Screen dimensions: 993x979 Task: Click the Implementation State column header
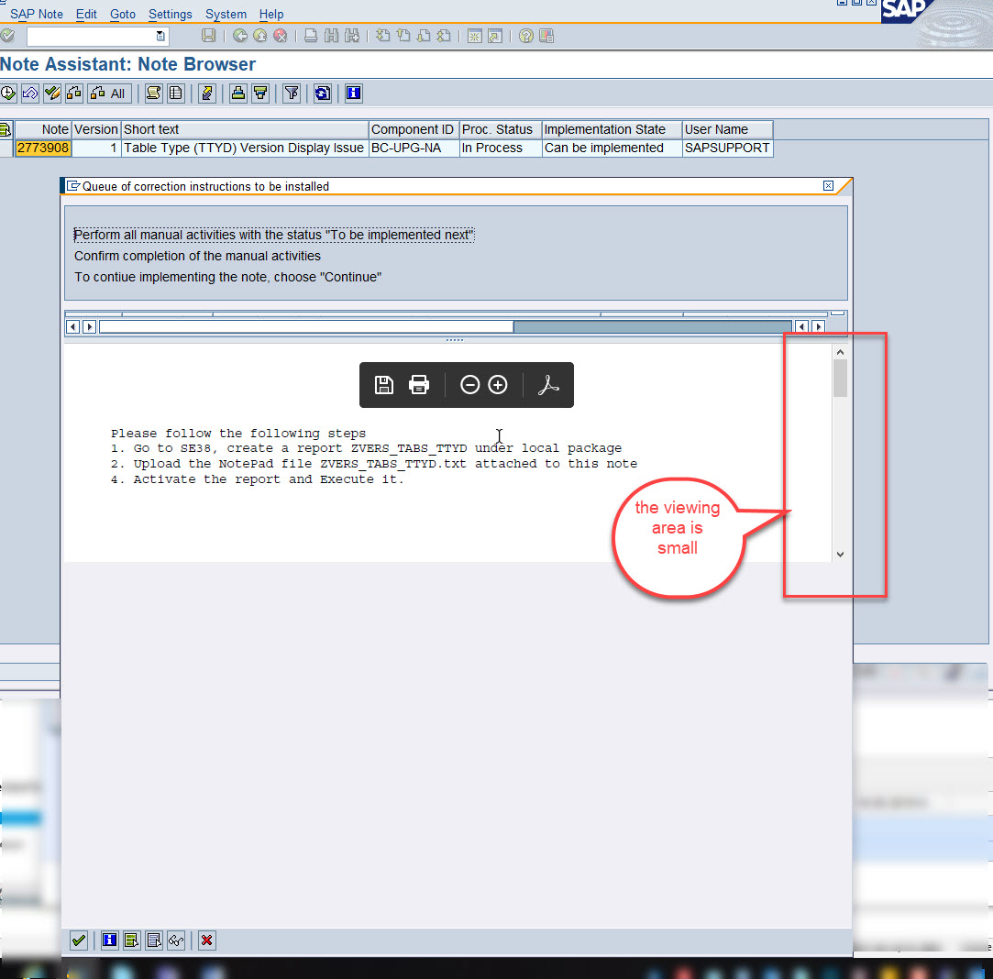612,130
